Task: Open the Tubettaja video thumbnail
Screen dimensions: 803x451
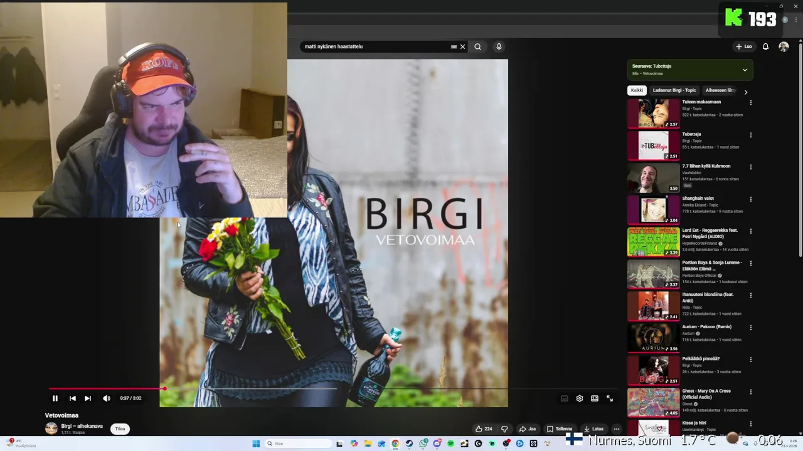Action: point(653,145)
